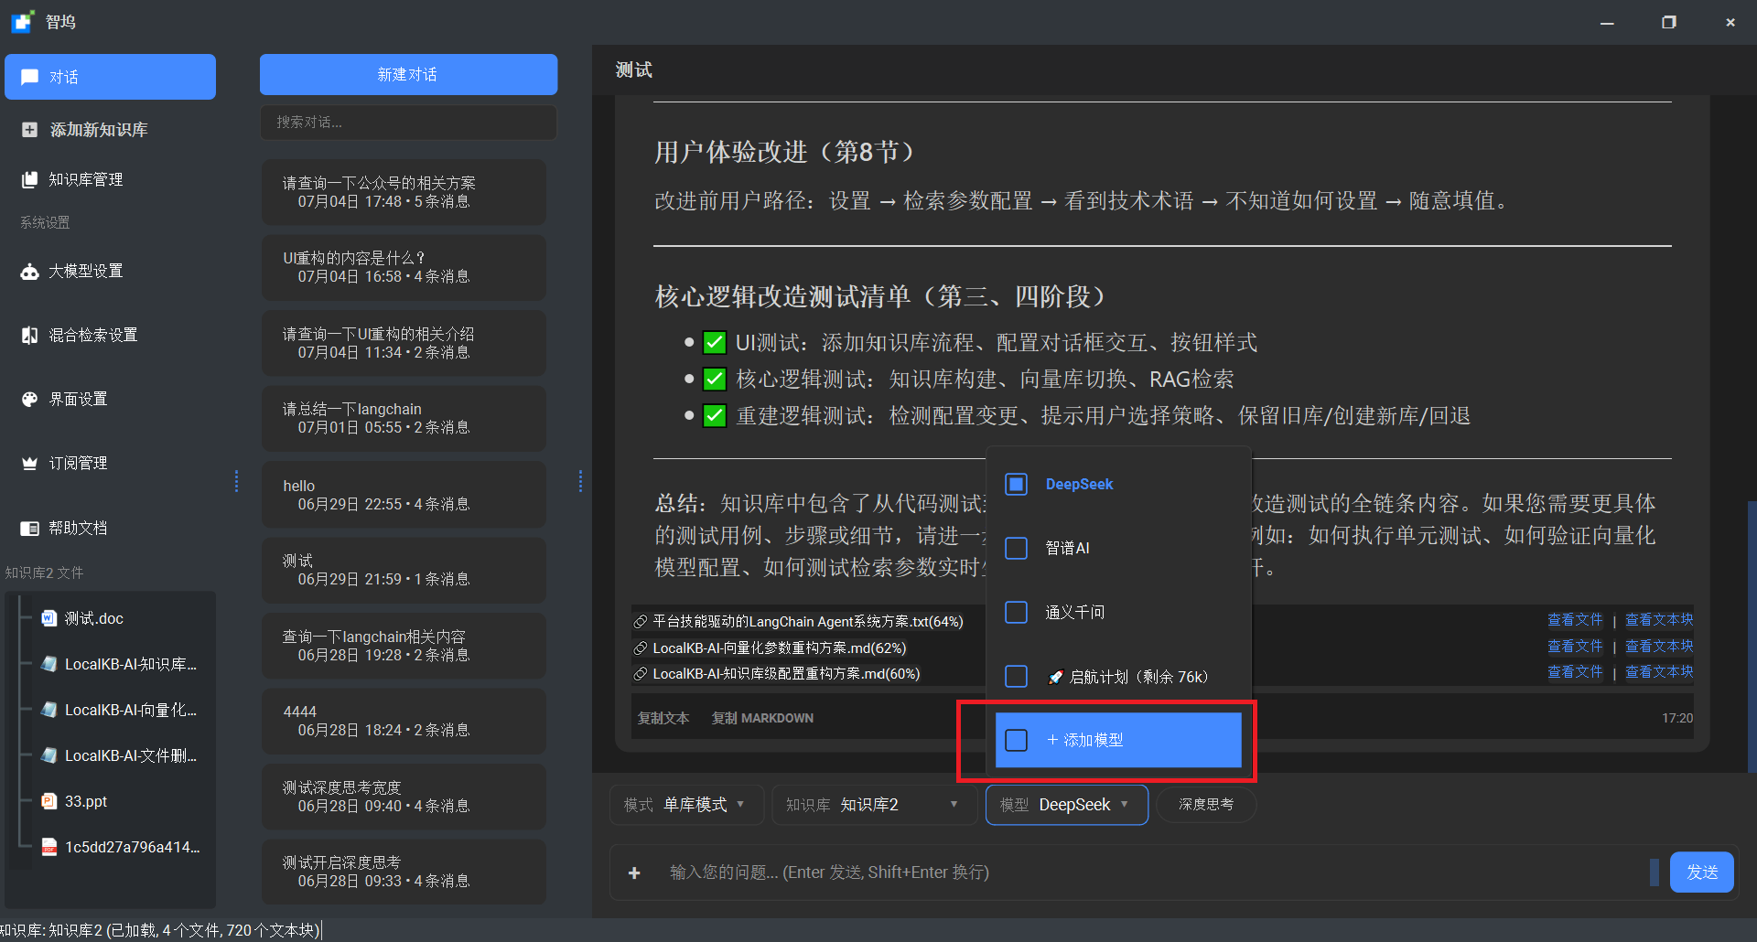Click the splitter handle right of the conversation list
This screenshot has height=942, width=1757.
click(580, 481)
